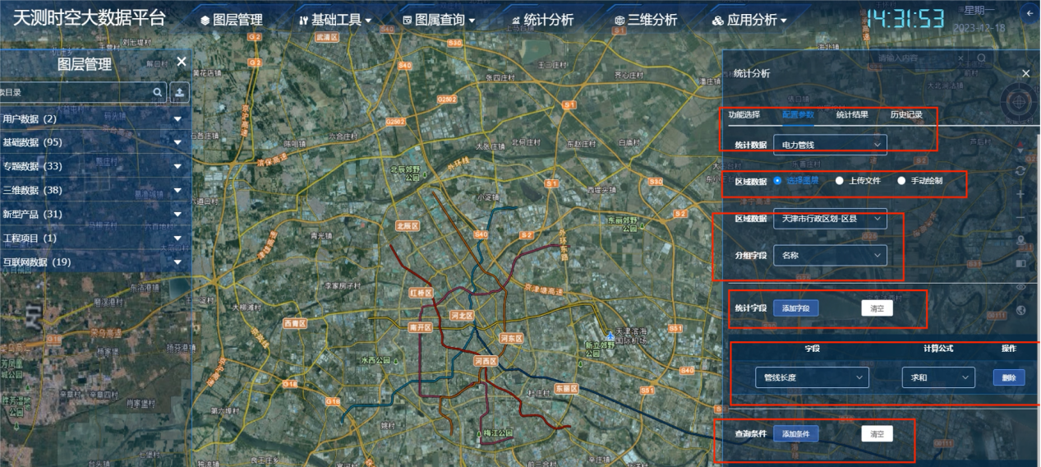This screenshot has width=1041, height=467.
Task: Select the 手动绘制 radio option
Action: (x=901, y=181)
